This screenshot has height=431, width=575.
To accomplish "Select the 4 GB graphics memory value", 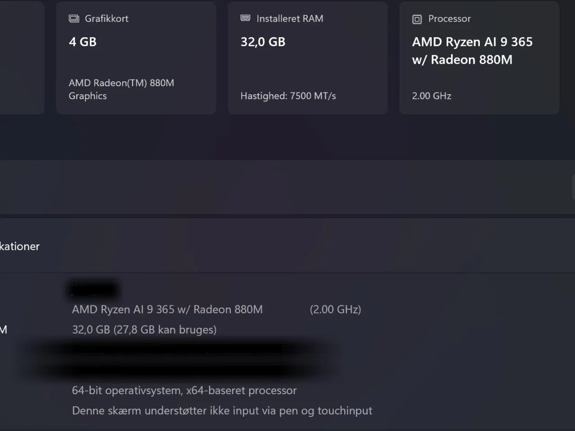I will [82, 42].
